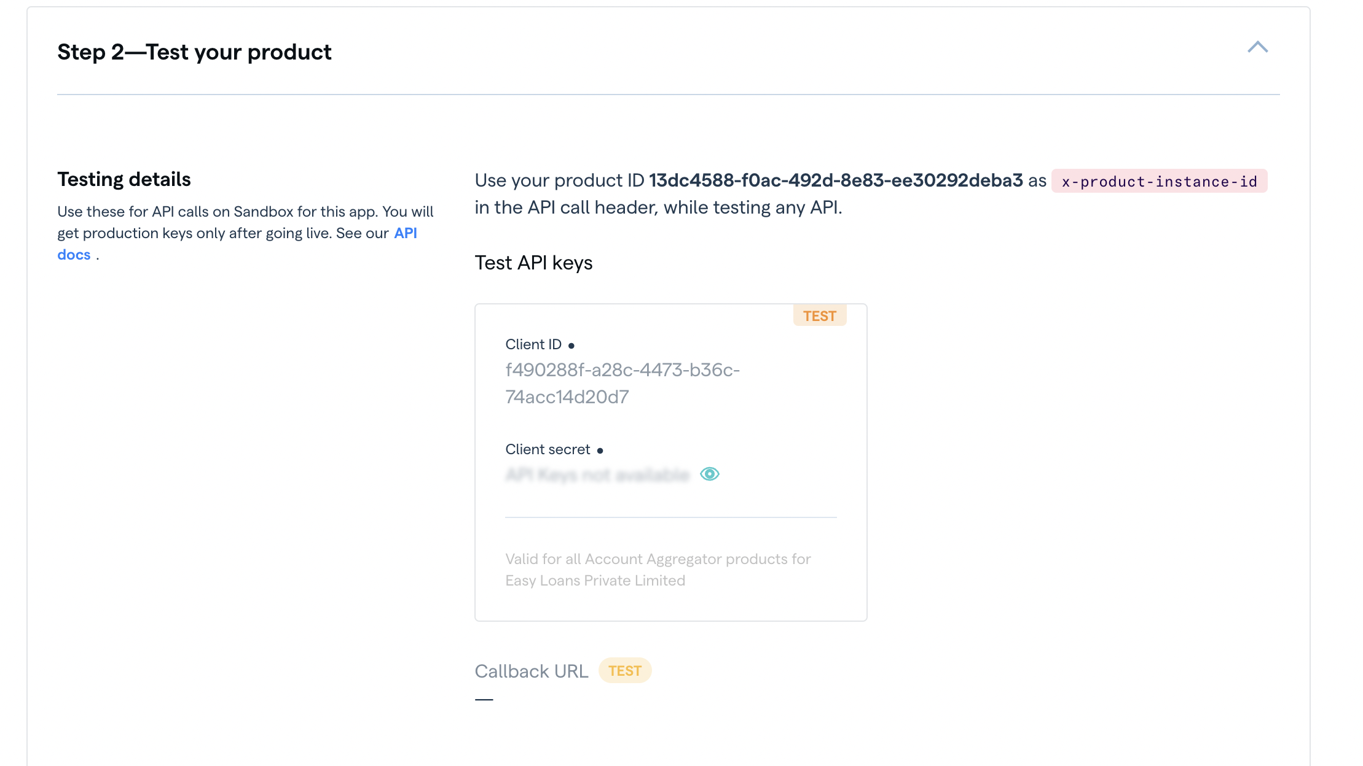Collapse the Step 2 section chevron

coord(1257,47)
